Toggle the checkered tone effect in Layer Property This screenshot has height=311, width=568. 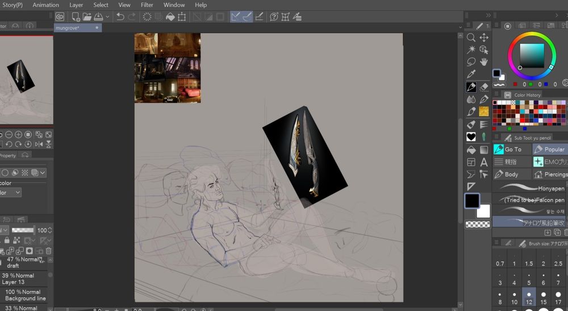(24, 172)
